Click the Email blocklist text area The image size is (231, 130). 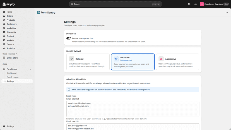pyautogui.click(x=133, y=127)
